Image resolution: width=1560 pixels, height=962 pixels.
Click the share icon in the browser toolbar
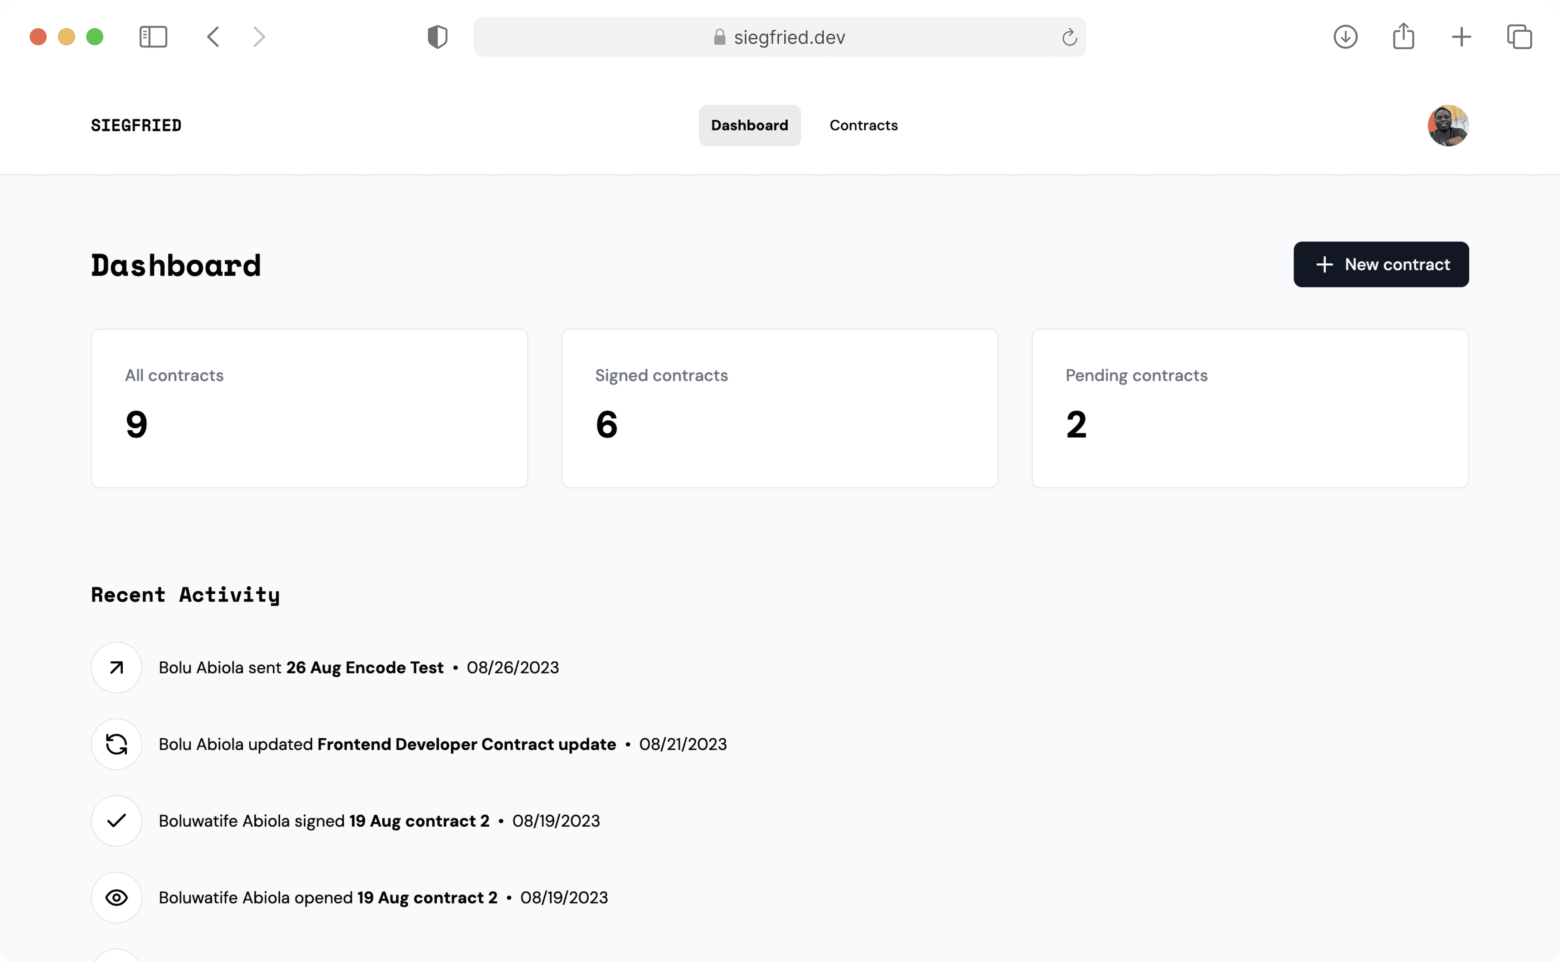pos(1404,37)
